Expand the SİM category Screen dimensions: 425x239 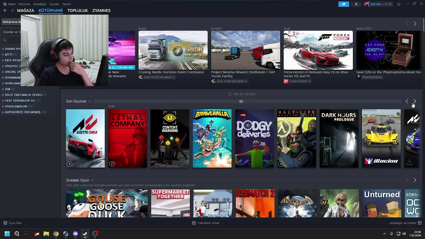tap(8, 89)
